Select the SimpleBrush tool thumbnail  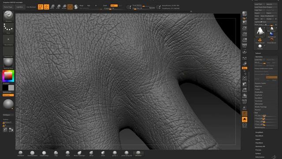[x=260, y=41]
